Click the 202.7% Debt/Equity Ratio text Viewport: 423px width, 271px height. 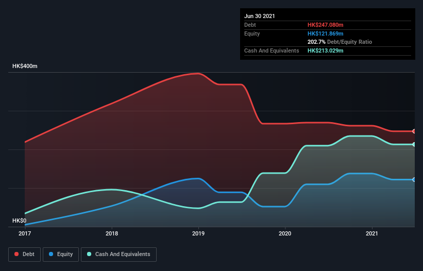(x=340, y=42)
